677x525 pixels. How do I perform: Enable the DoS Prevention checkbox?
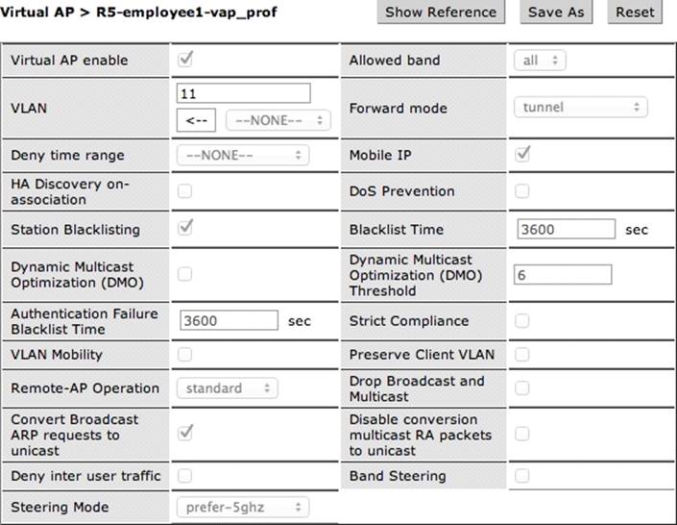522,191
